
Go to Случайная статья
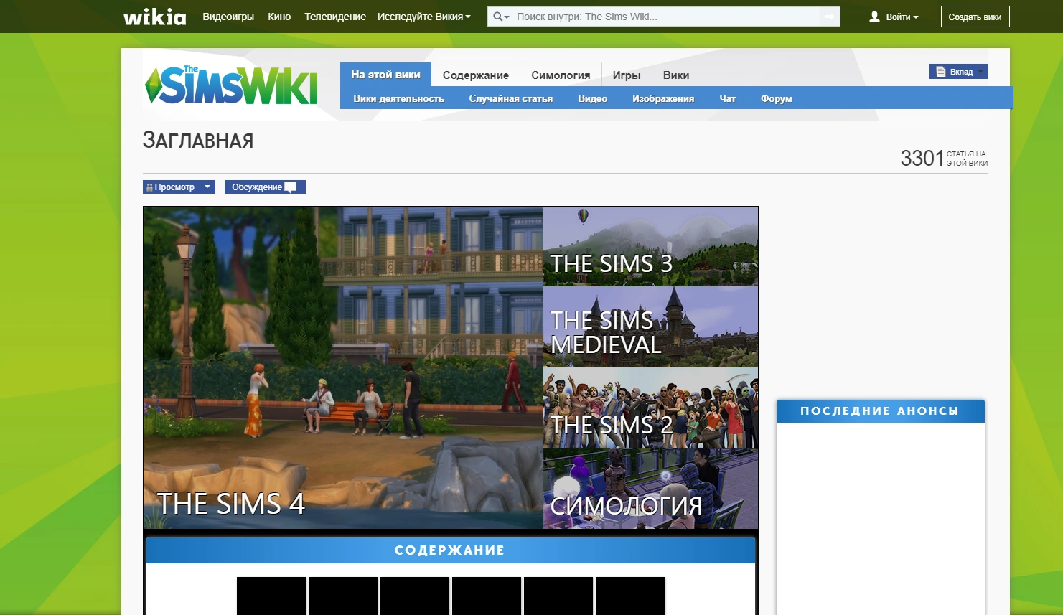[x=511, y=98]
